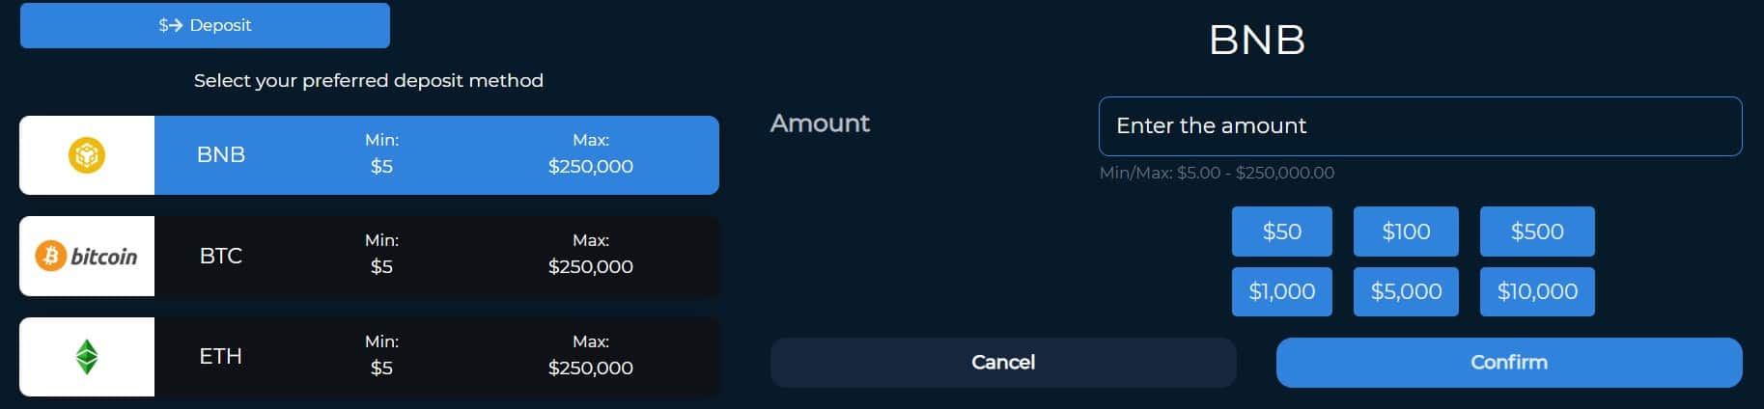Click the BNB max $250,000 value
Image resolution: width=1764 pixels, height=409 pixels.
pos(591,166)
